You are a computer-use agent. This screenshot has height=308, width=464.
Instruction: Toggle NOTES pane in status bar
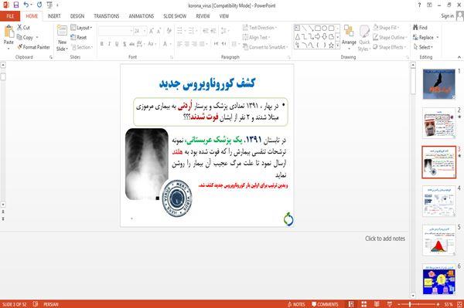point(296,304)
